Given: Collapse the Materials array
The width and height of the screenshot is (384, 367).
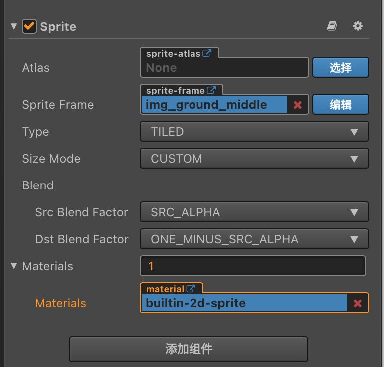Looking at the screenshot, I should tap(14, 266).
